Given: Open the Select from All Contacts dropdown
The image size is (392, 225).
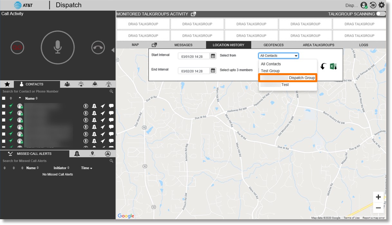Looking at the screenshot, I should [x=278, y=56].
